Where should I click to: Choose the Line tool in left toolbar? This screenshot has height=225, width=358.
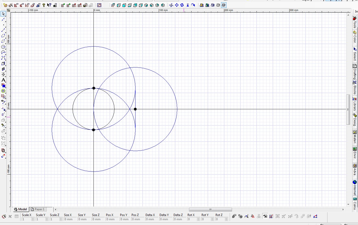click(x=3, y=30)
